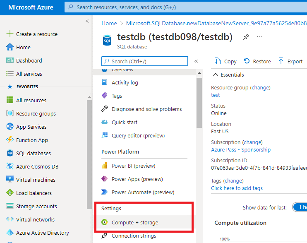Image resolution: width=307 pixels, height=243 pixels.
Task: Select the 1 hour data range pill
Action: tap(300, 207)
